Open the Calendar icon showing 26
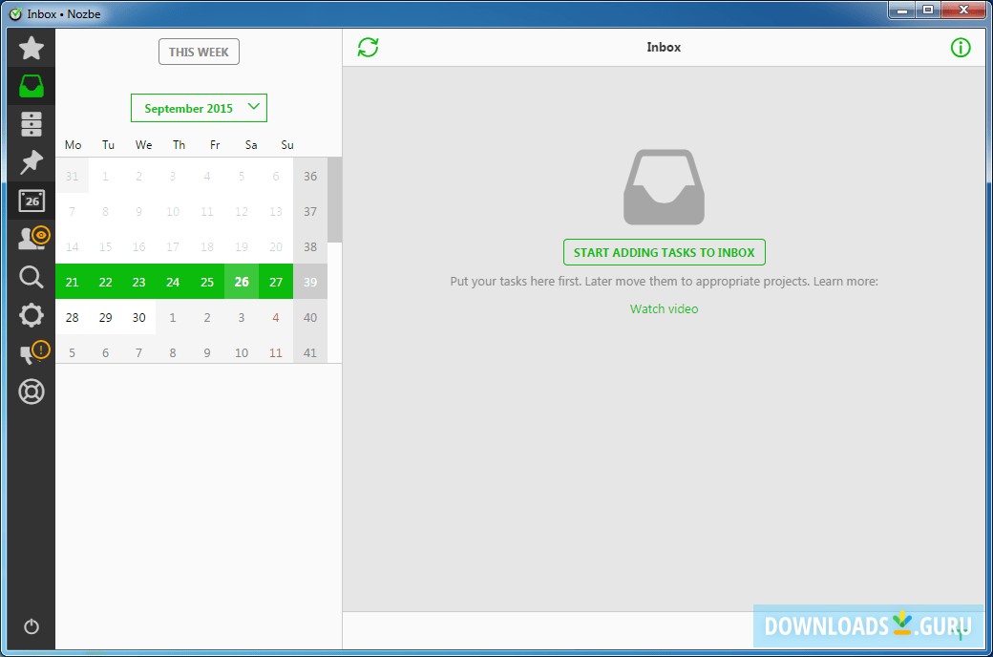The width and height of the screenshot is (993, 657). pos(31,201)
